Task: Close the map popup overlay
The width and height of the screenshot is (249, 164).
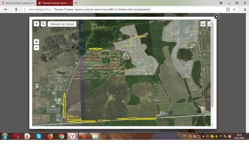Action: point(217,16)
